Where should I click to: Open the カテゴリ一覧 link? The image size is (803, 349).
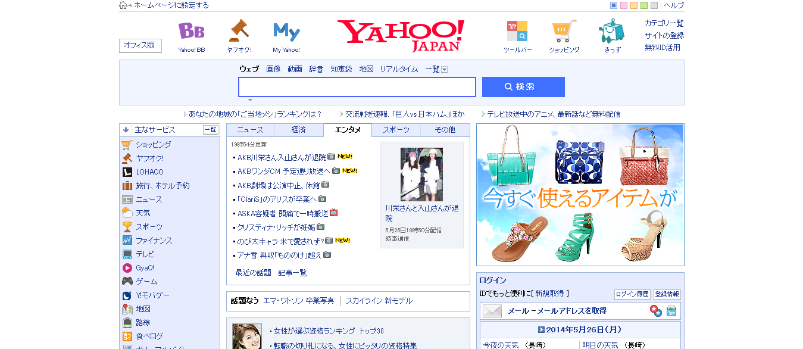[664, 23]
